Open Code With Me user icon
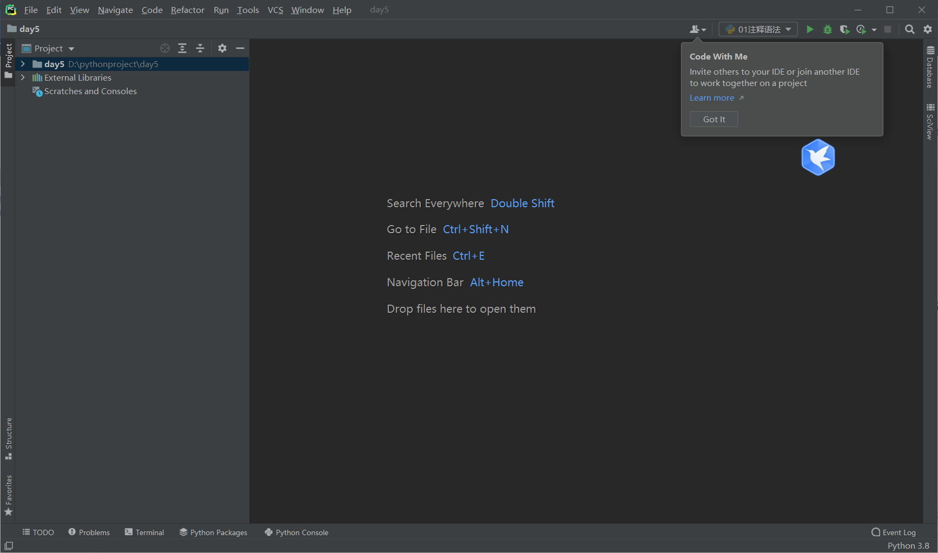 pos(698,29)
